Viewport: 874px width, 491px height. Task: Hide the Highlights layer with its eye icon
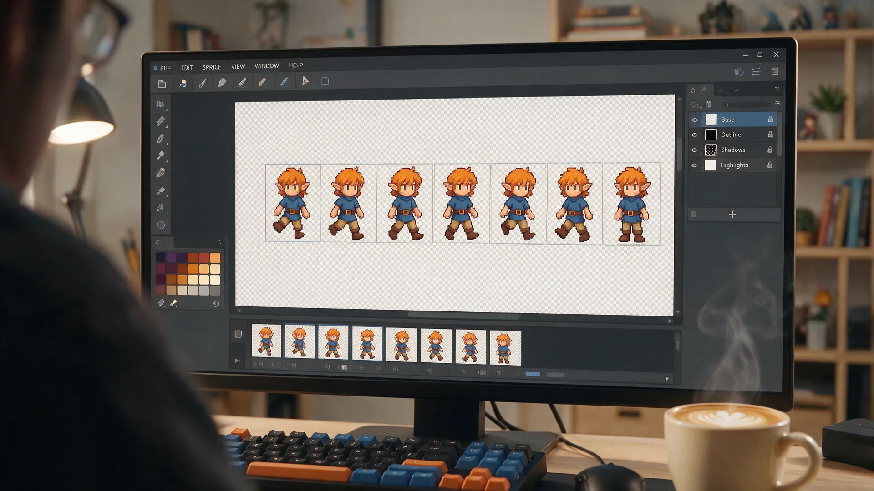coord(694,165)
